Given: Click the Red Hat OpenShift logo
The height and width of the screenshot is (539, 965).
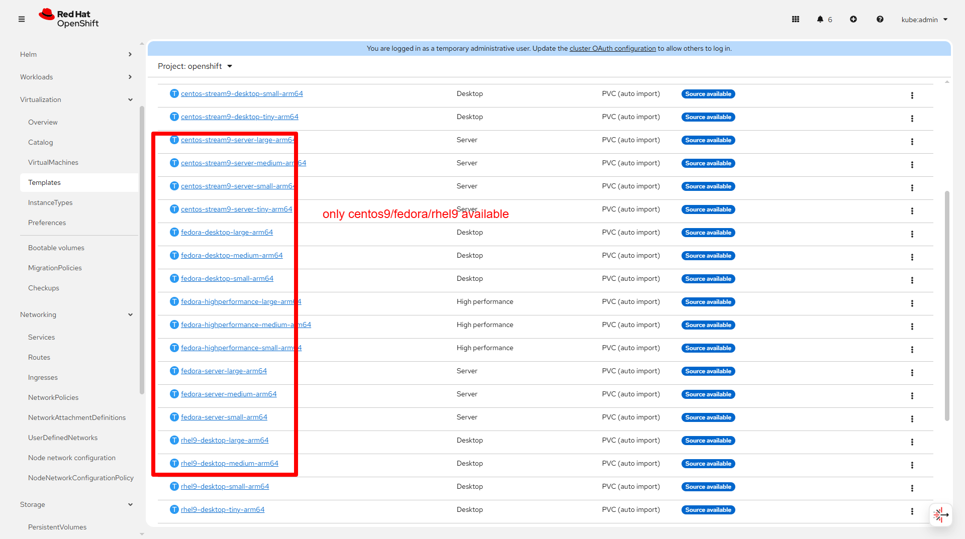Looking at the screenshot, I should (69, 19).
